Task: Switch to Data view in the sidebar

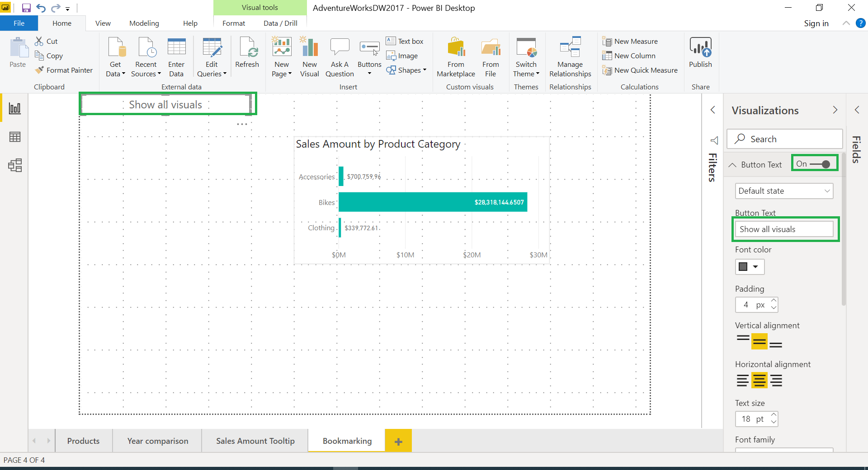Action: tap(15, 137)
